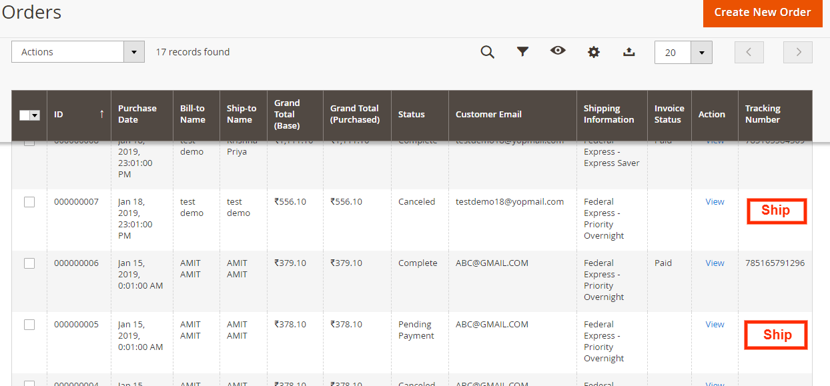Click the previous page arrow
Viewport: 830px width, 386px height.
[749, 51]
